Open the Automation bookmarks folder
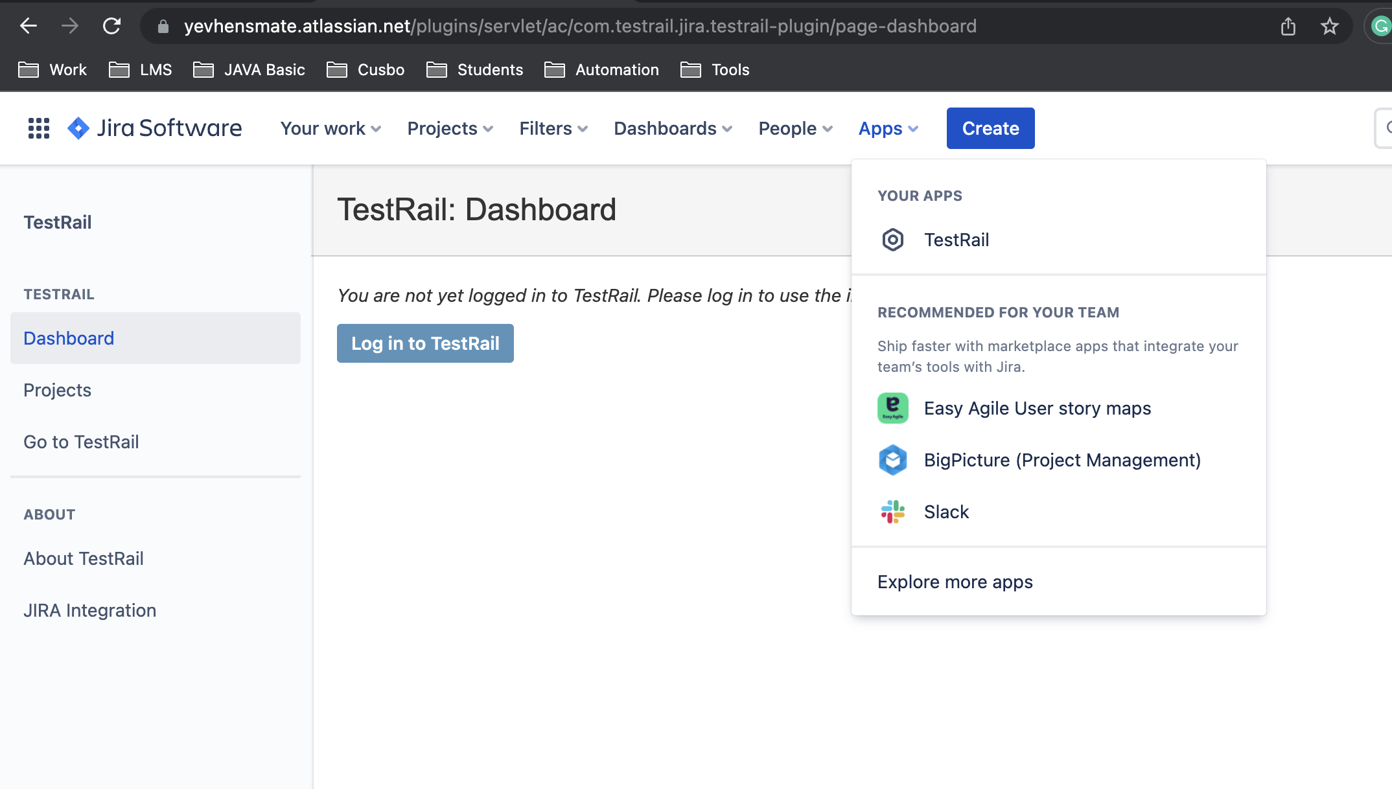The width and height of the screenshot is (1392, 789). (x=601, y=70)
